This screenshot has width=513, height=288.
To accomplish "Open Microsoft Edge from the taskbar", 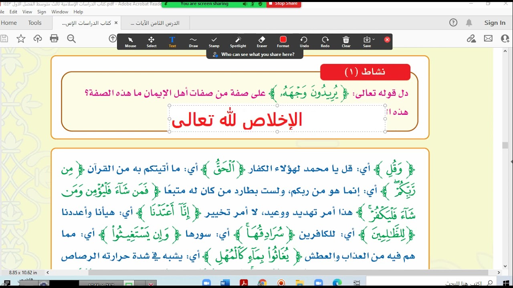I will pos(337,283).
